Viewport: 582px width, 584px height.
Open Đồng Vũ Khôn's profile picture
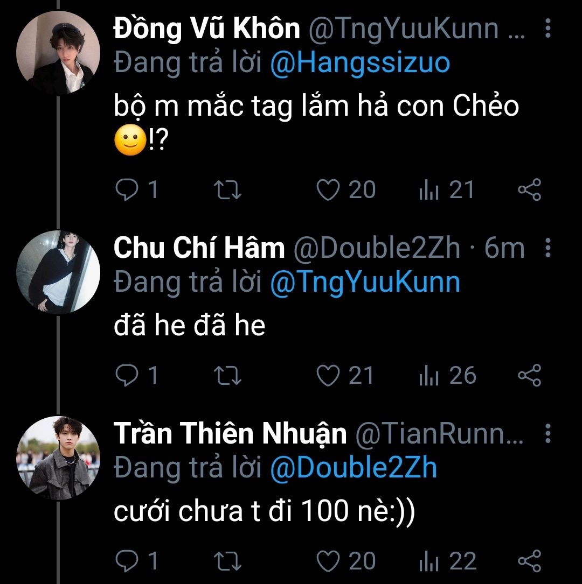tap(58, 53)
